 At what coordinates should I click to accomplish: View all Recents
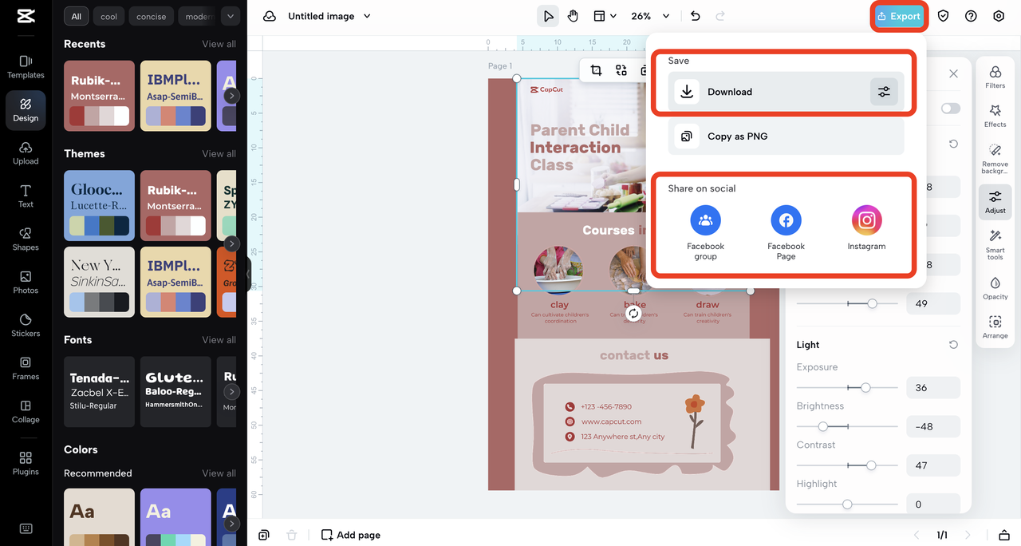(x=219, y=44)
